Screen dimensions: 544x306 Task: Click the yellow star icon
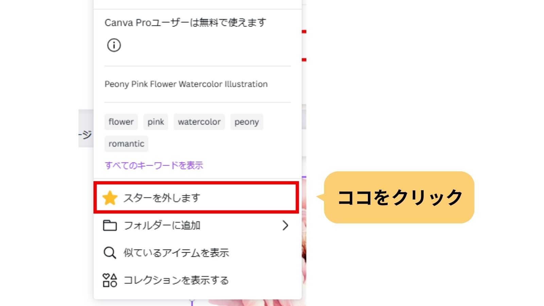[110, 198]
